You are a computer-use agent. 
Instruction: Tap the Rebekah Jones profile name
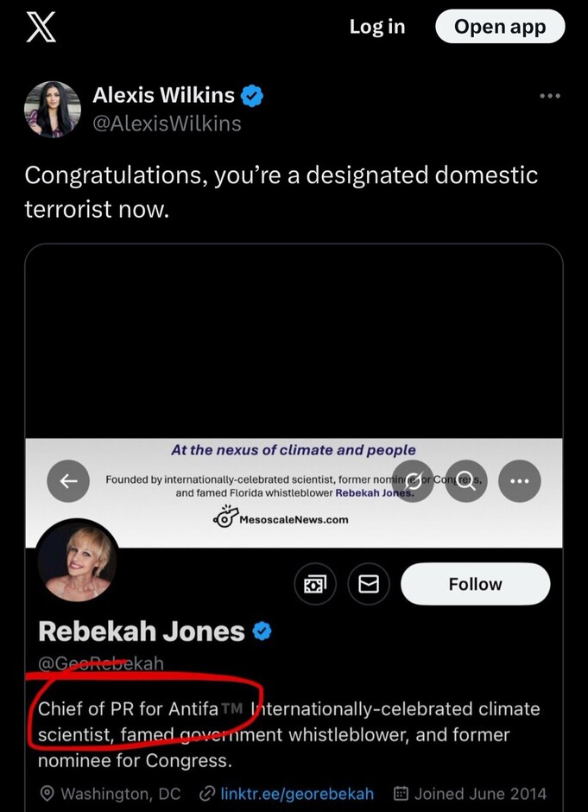point(142,631)
